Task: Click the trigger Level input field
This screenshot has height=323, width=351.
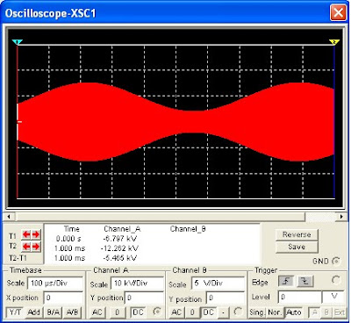Action: pos(299,298)
